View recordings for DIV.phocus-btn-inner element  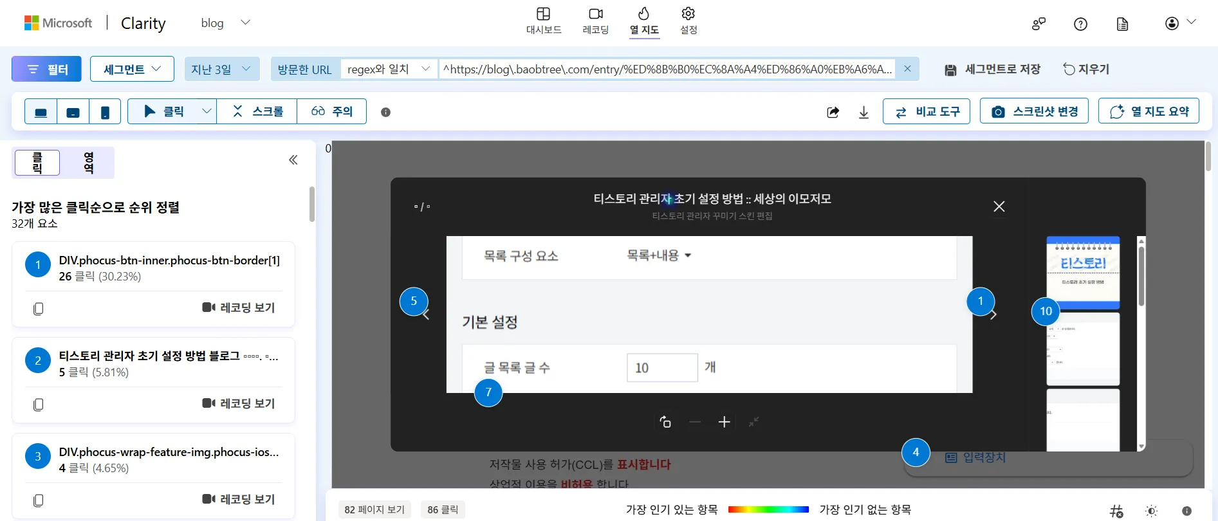pyautogui.click(x=239, y=307)
